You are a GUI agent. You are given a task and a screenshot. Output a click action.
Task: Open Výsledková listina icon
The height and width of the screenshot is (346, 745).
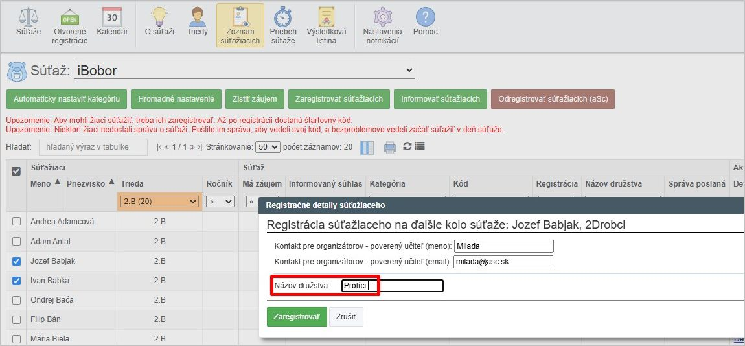coord(326,17)
